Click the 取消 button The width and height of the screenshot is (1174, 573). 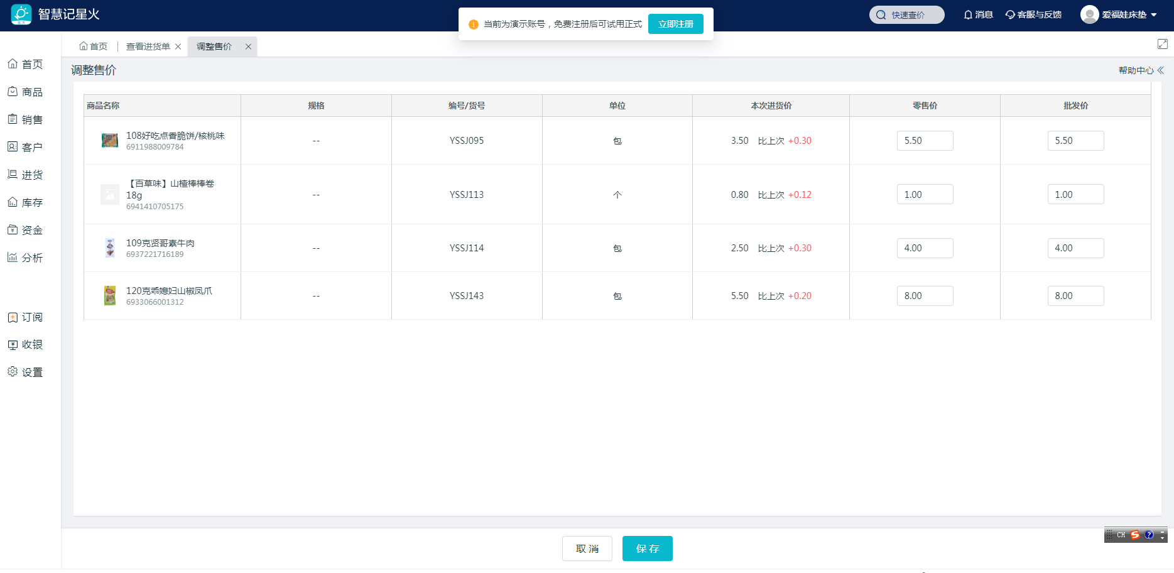click(x=587, y=548)
